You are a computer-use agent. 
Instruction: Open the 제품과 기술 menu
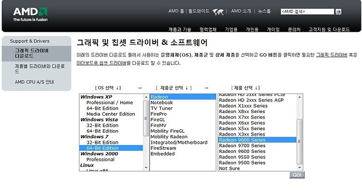(x=179, y=29)
